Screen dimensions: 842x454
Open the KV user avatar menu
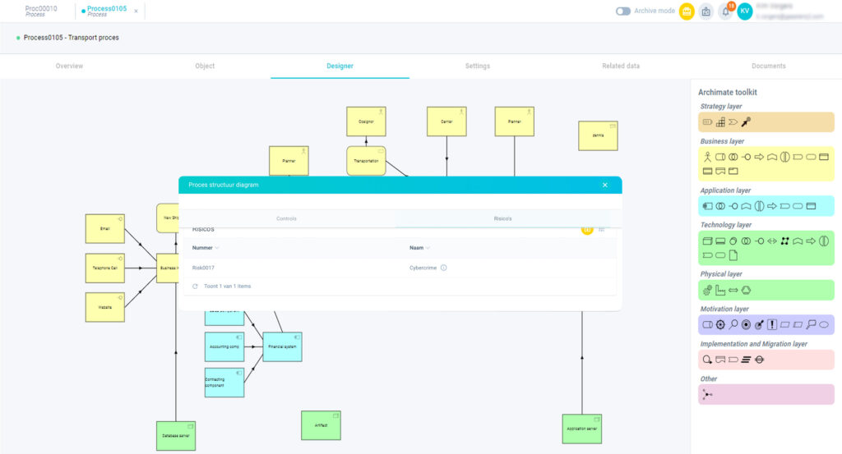745,11
